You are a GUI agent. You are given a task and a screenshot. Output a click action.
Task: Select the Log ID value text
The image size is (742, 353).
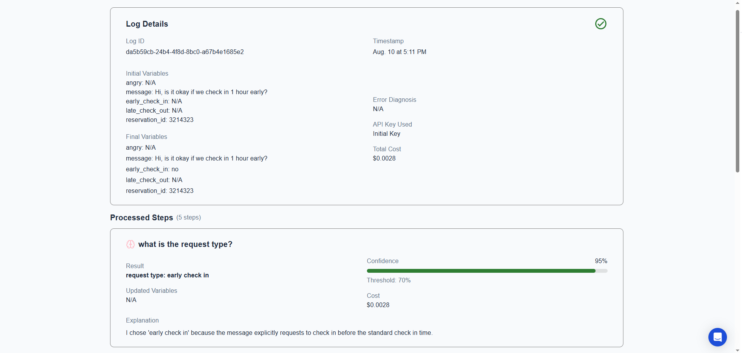pyautogui.click(x=185, y=52)
